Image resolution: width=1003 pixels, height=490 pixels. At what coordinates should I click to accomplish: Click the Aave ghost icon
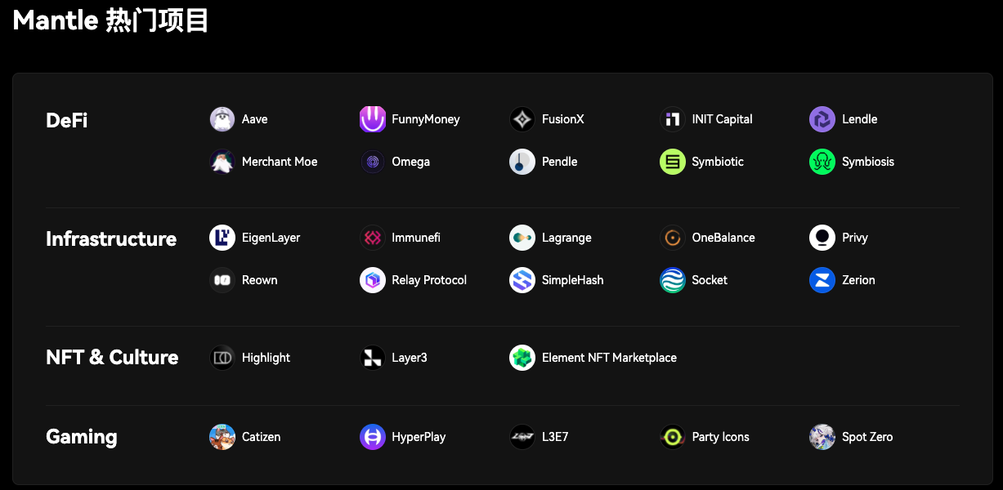[x=222, y=119]
